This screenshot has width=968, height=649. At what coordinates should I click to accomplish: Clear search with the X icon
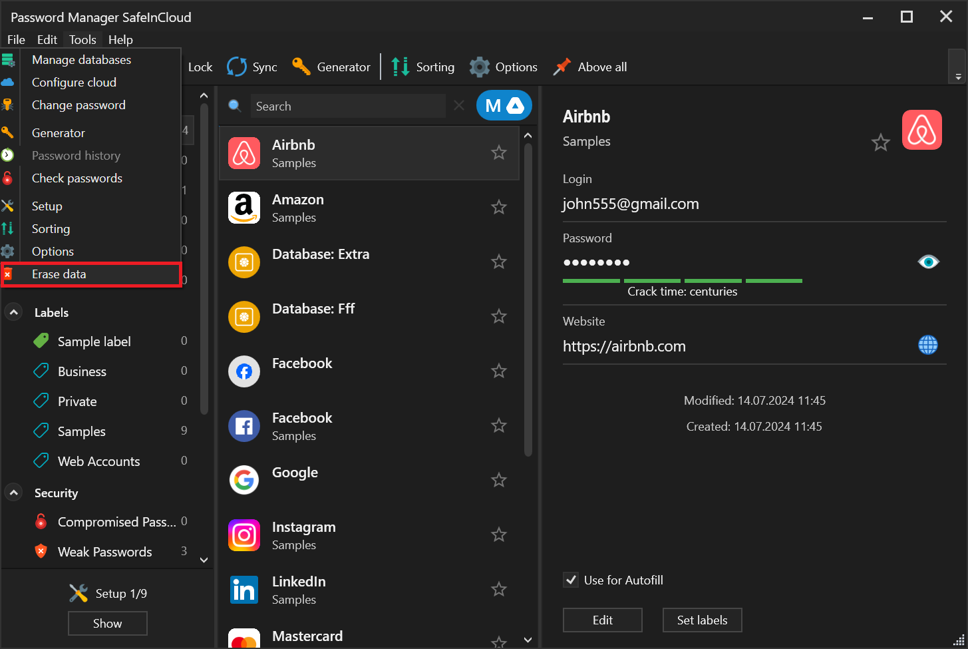tap(459, 105)
